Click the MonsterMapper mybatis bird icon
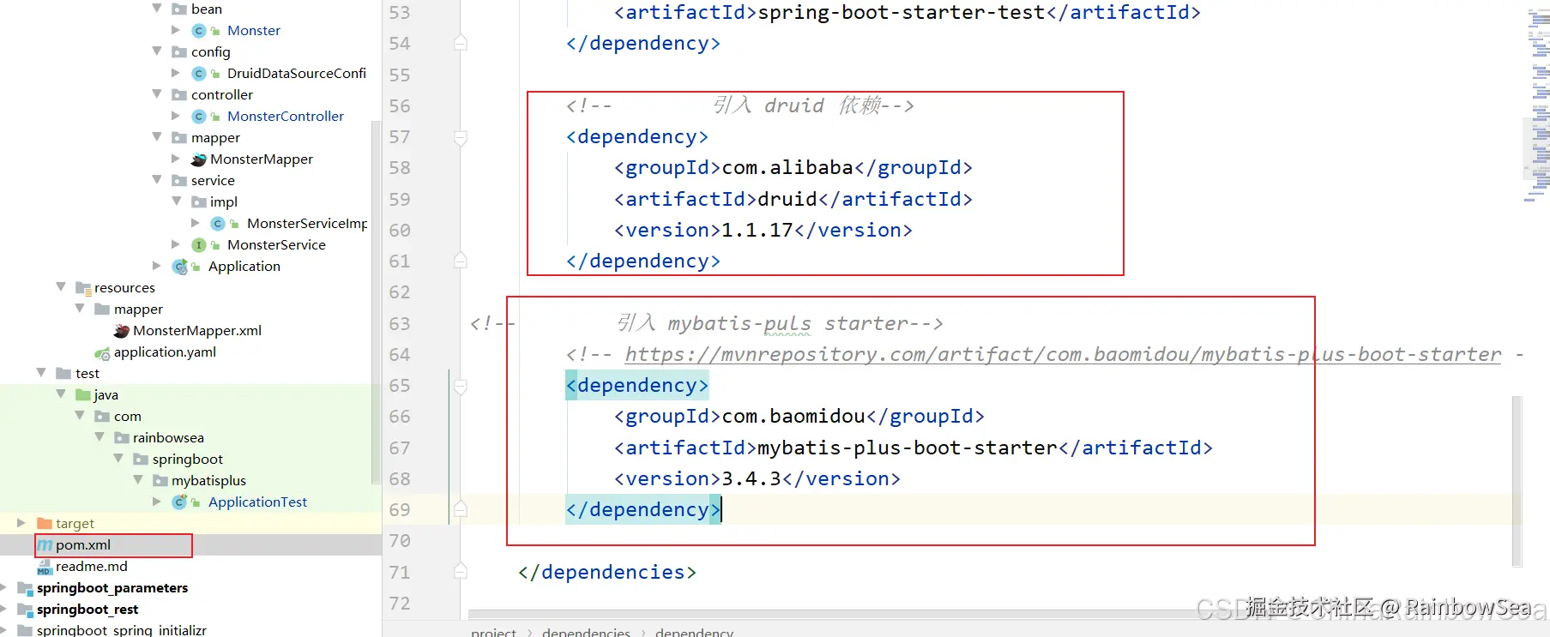The width and height of the screenshot is (1550, 637). tap(199, 159)
